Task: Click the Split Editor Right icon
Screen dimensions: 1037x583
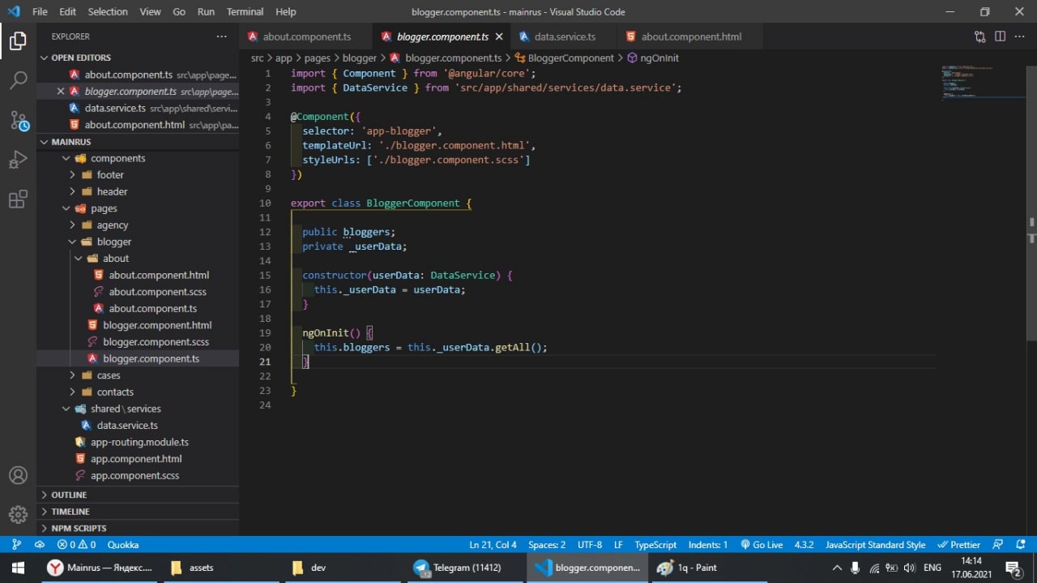Action: (x=1000, y=36)
